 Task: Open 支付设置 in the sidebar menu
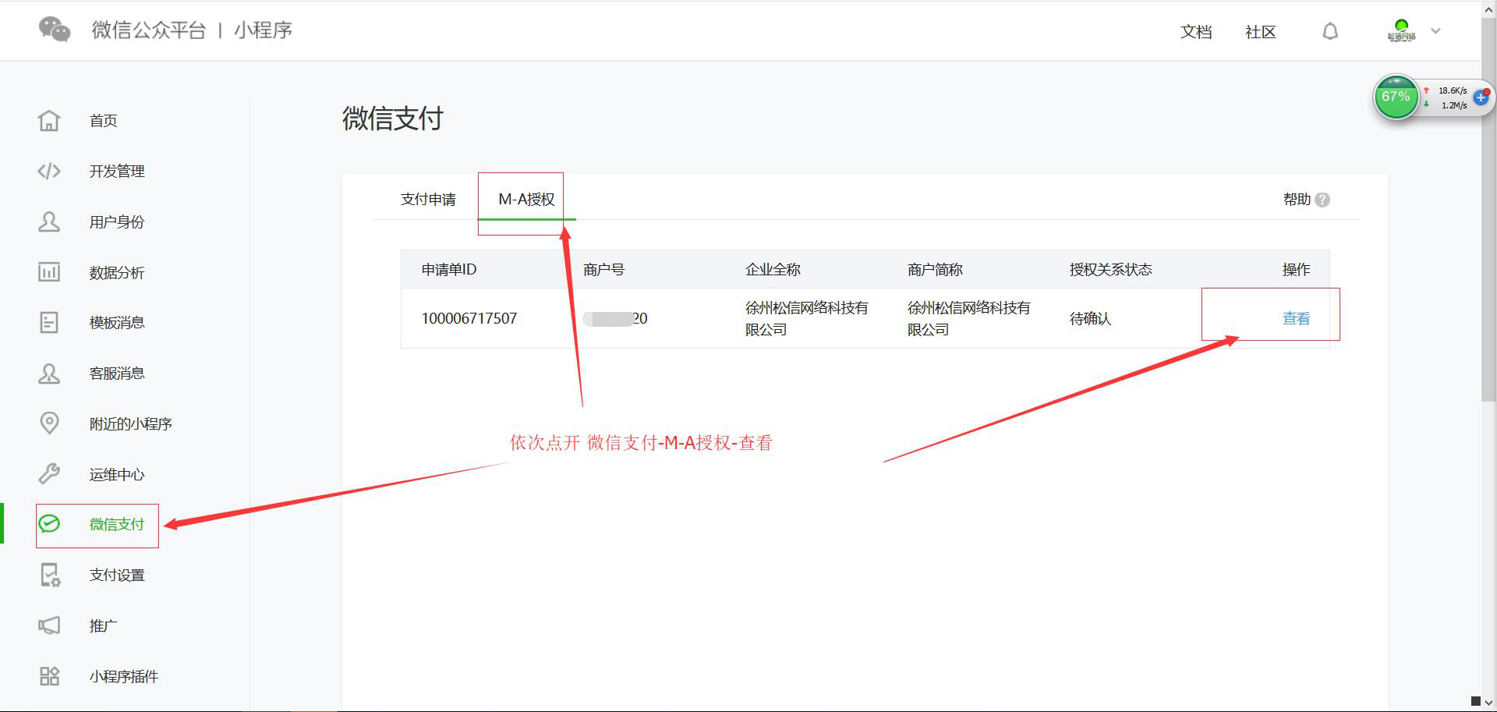(x=117, y=575)
